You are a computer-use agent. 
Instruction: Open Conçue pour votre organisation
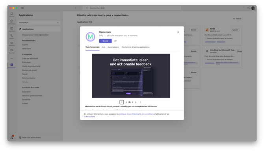[35, 35]
